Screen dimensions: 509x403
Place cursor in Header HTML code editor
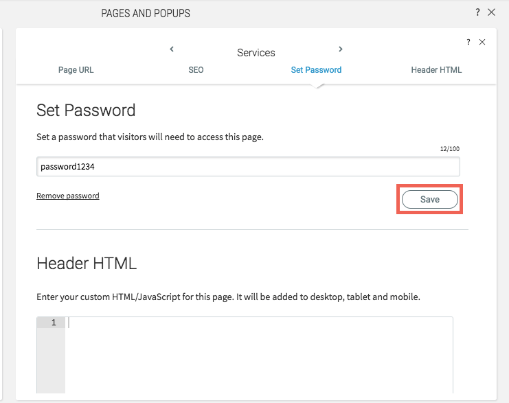pyautogui.click(x=259, y=355)
